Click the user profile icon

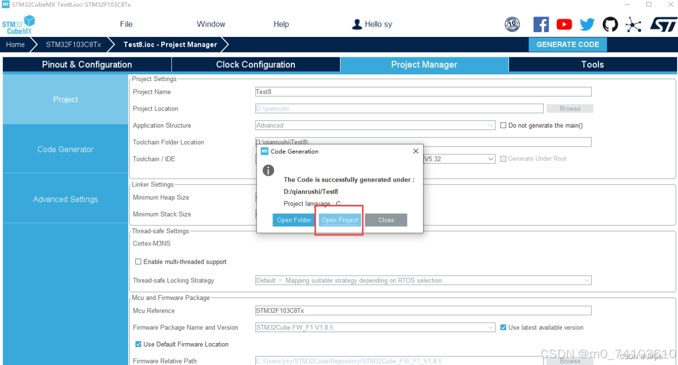pos(357,24)
